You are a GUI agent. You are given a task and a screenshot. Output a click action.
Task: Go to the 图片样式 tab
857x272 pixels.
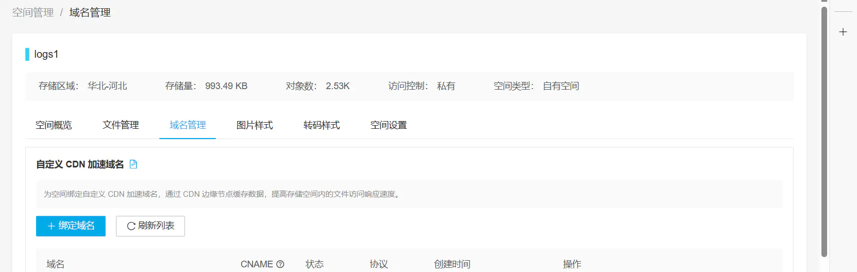(255, 125)
